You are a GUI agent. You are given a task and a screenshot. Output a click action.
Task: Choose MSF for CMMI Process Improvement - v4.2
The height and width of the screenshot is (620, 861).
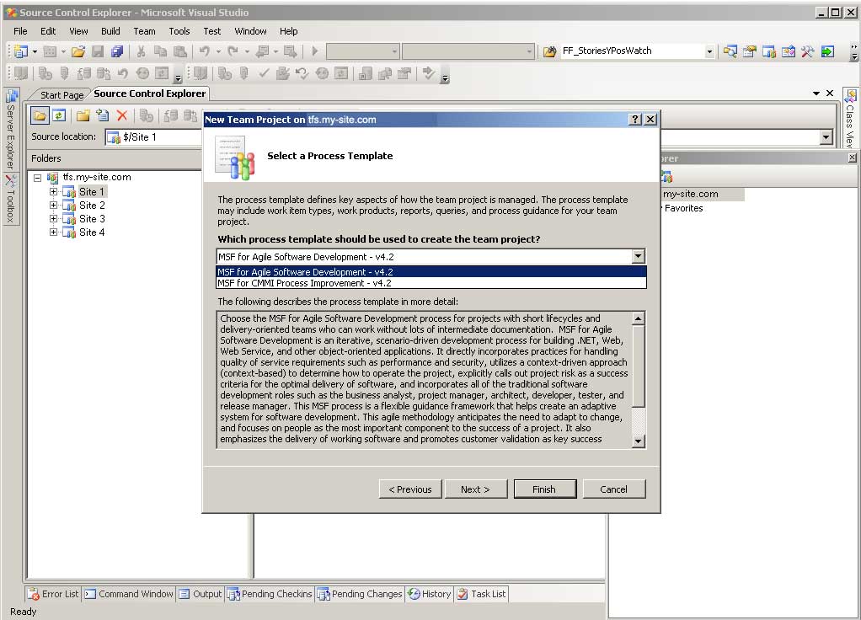[431, 283]
